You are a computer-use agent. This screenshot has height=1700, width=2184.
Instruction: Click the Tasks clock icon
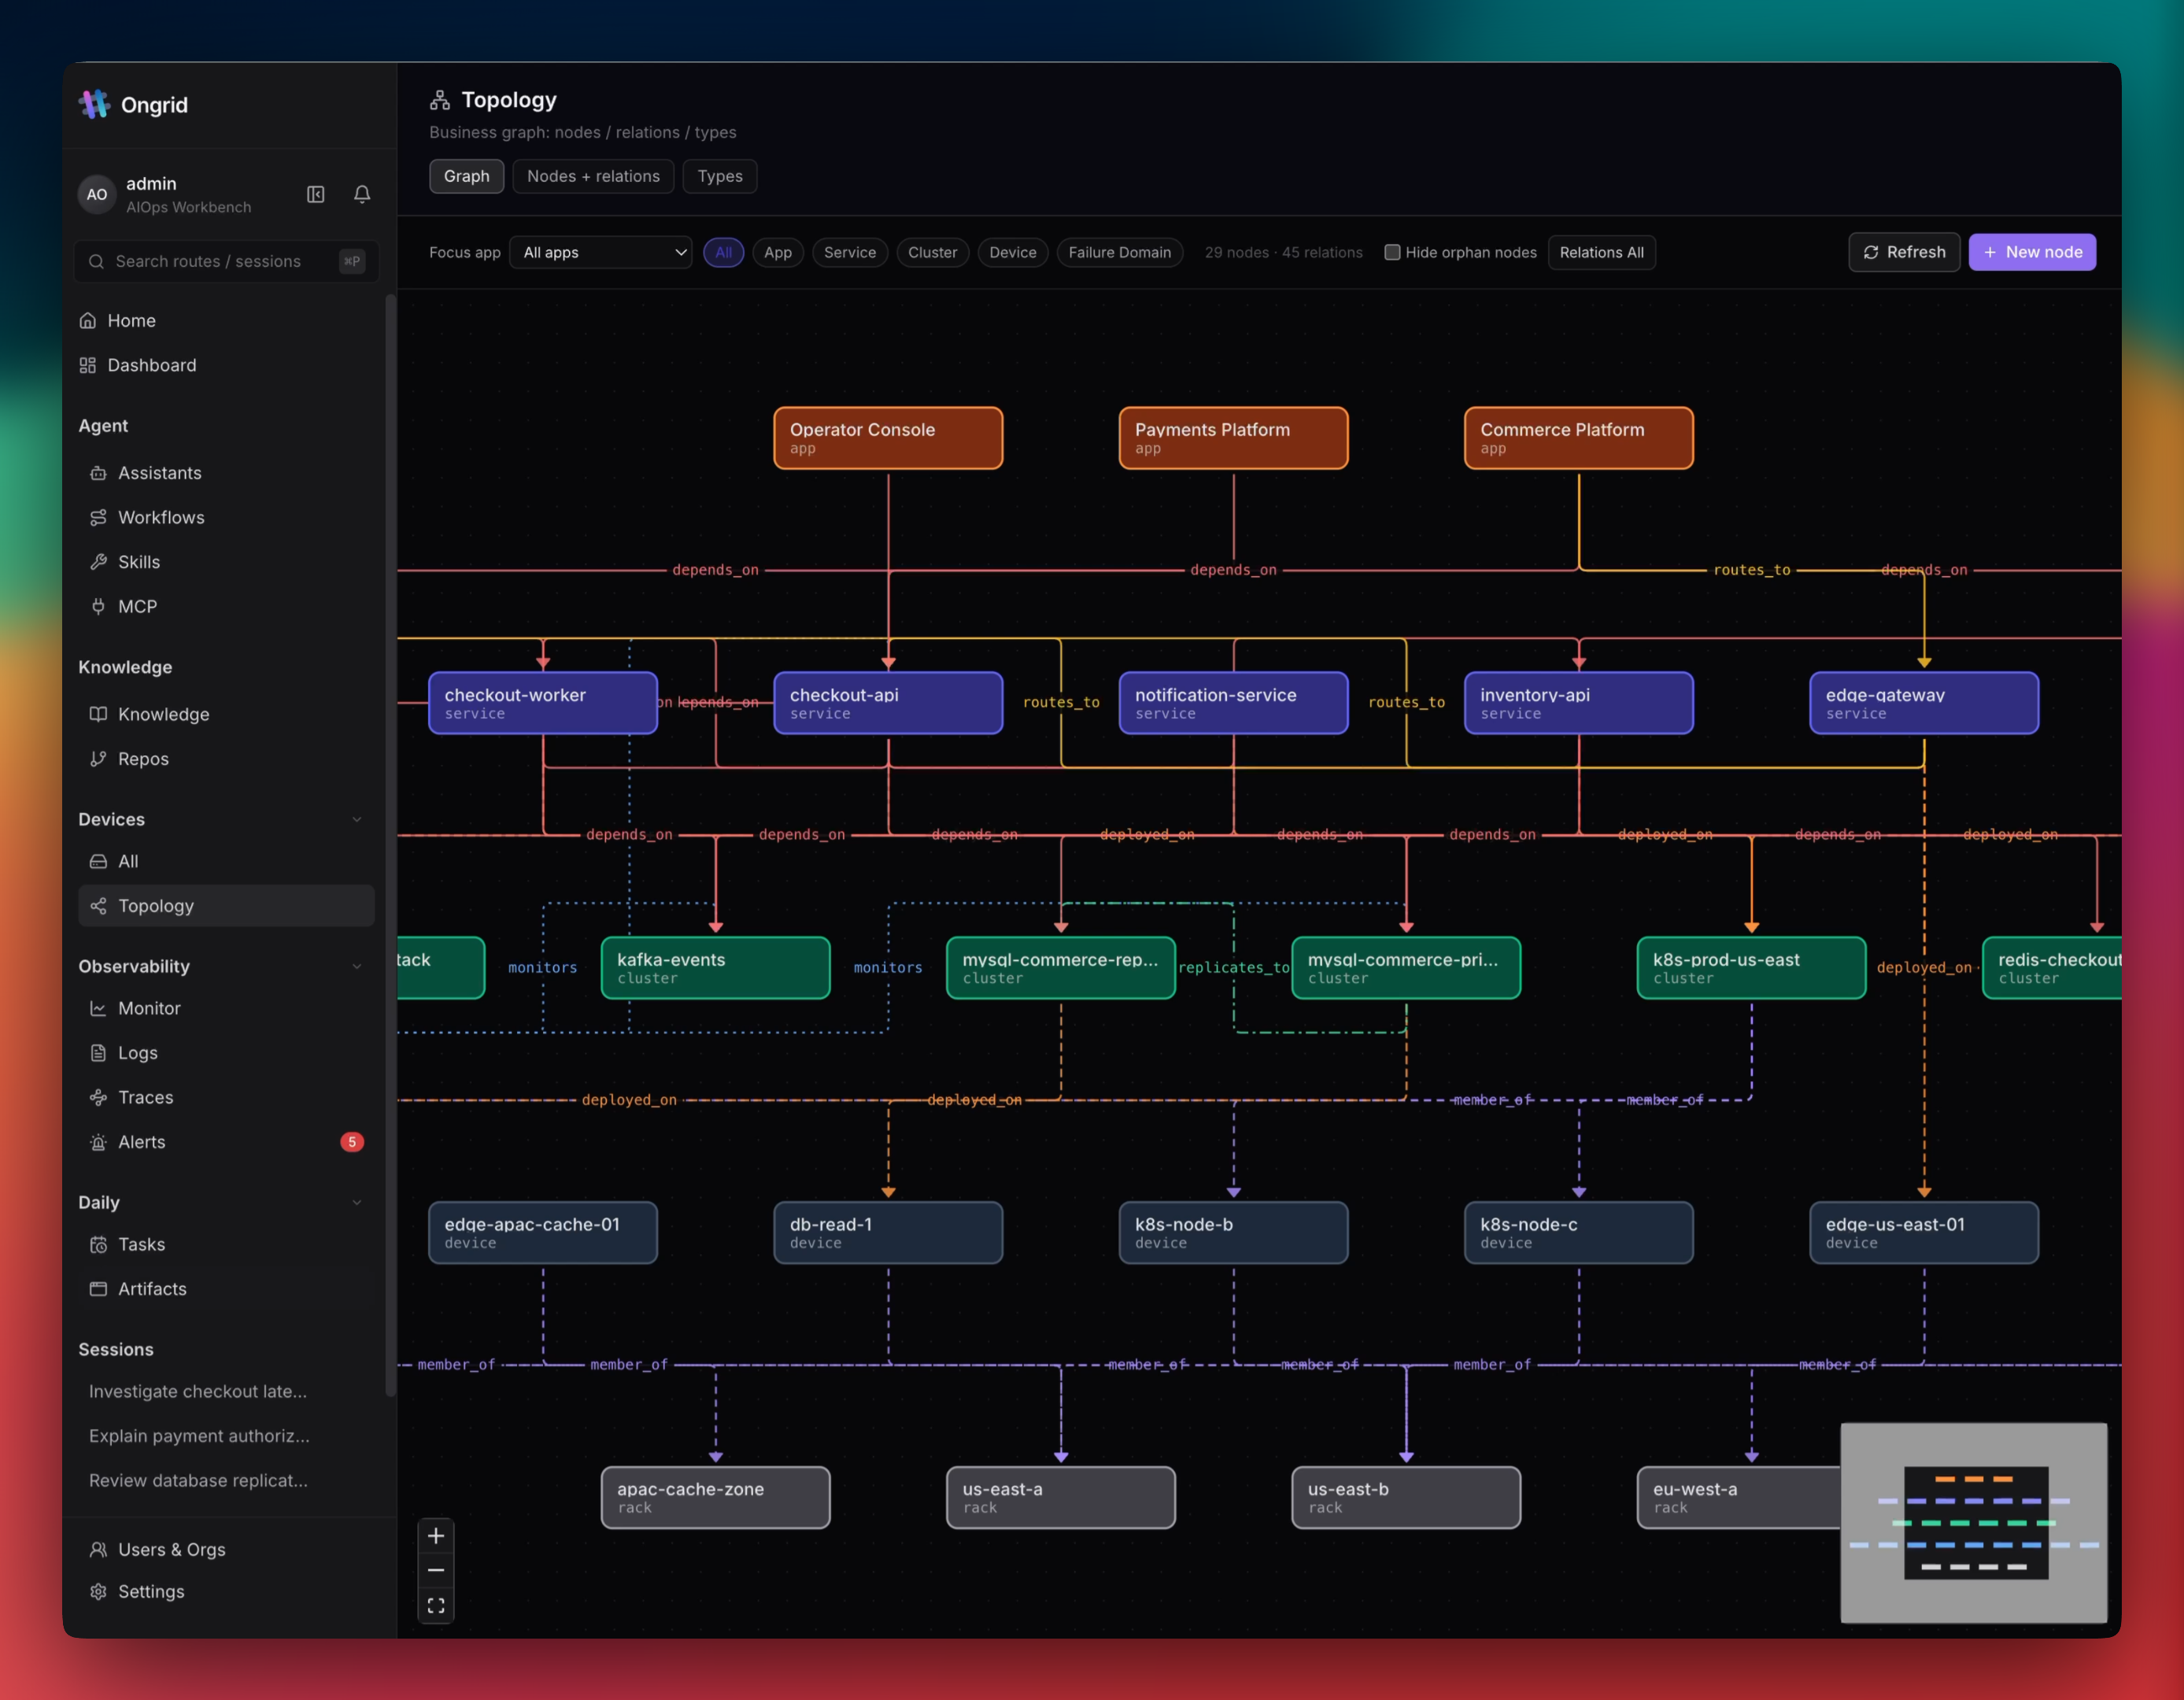click(98, 1244)
